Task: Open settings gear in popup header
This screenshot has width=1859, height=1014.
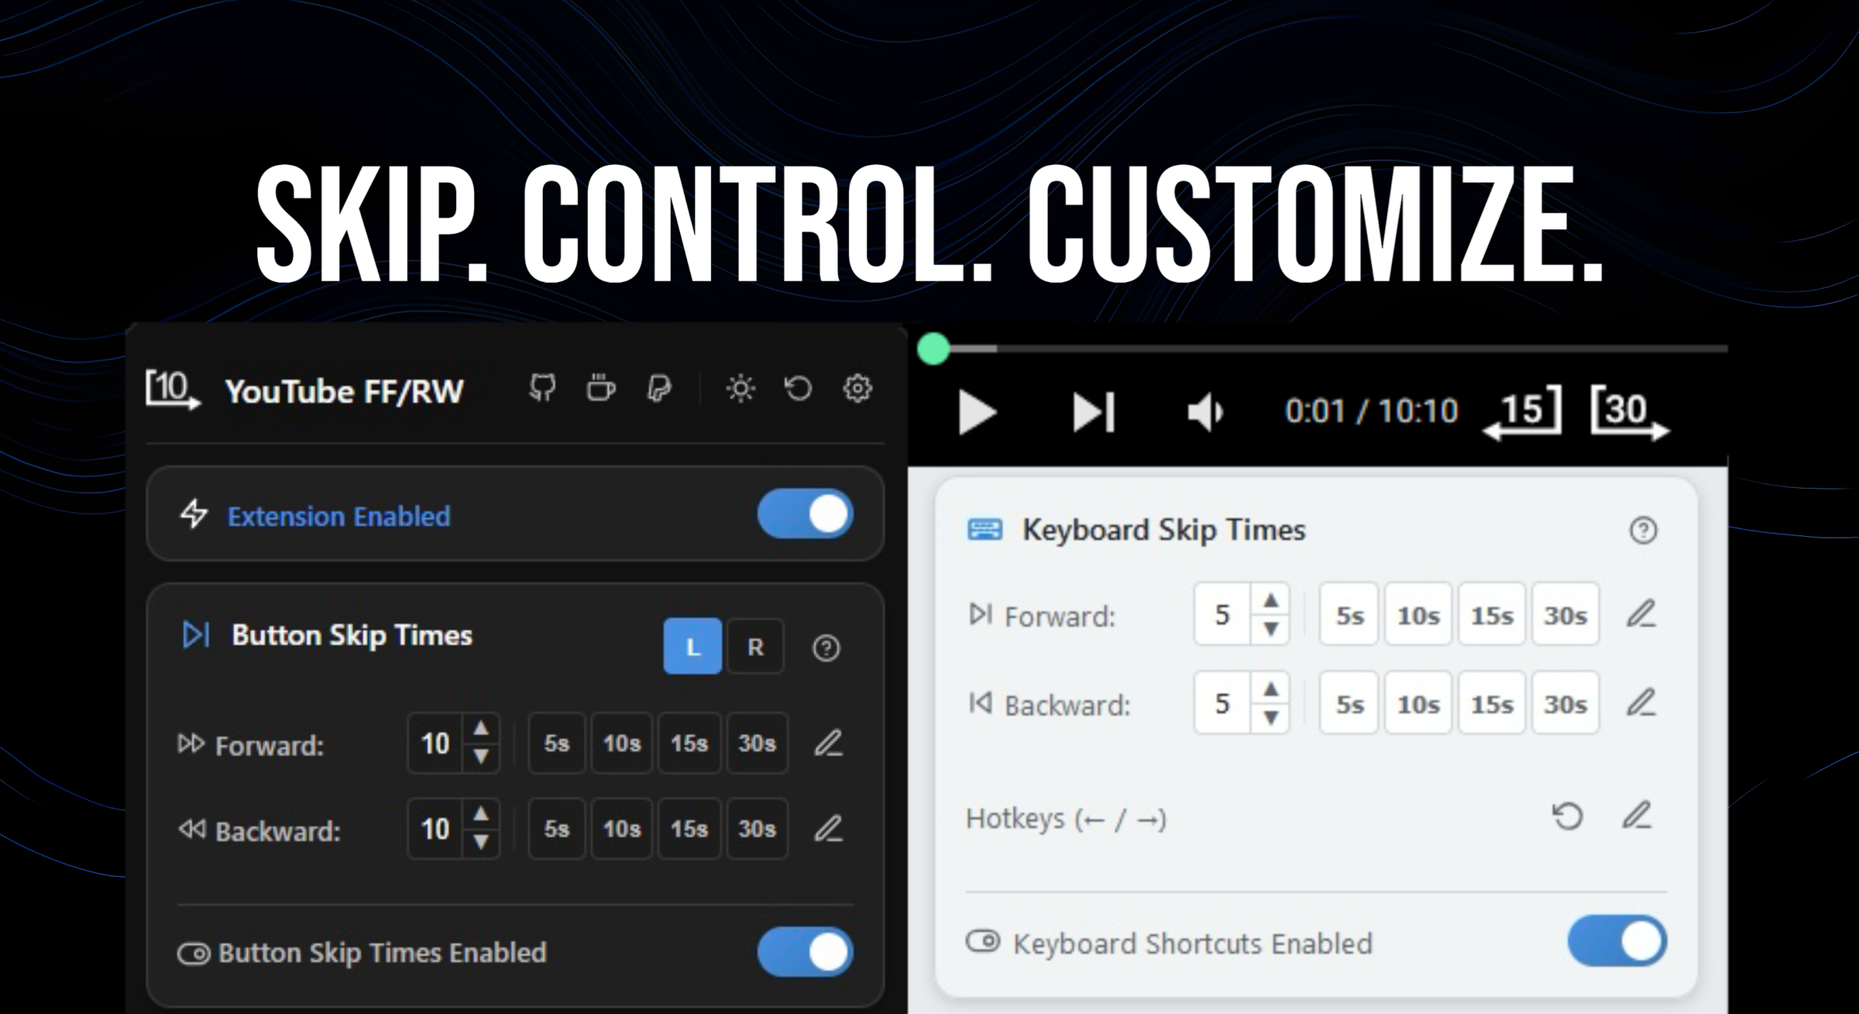Action: click(x=857, y=388)
